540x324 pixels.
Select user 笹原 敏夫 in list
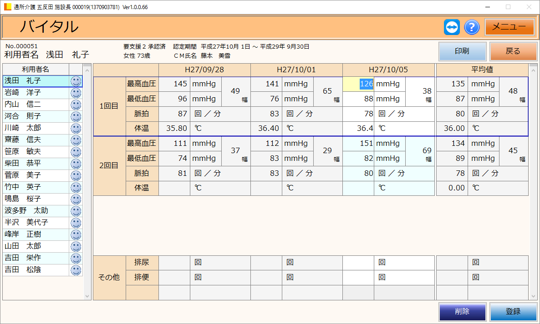click(x=36, y=151)
